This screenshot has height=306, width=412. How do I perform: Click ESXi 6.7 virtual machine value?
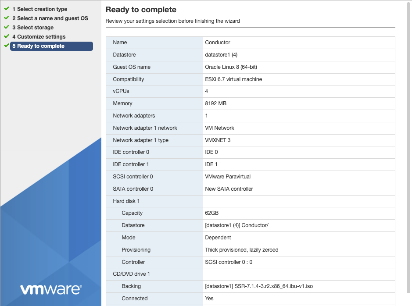coord(233,79)
